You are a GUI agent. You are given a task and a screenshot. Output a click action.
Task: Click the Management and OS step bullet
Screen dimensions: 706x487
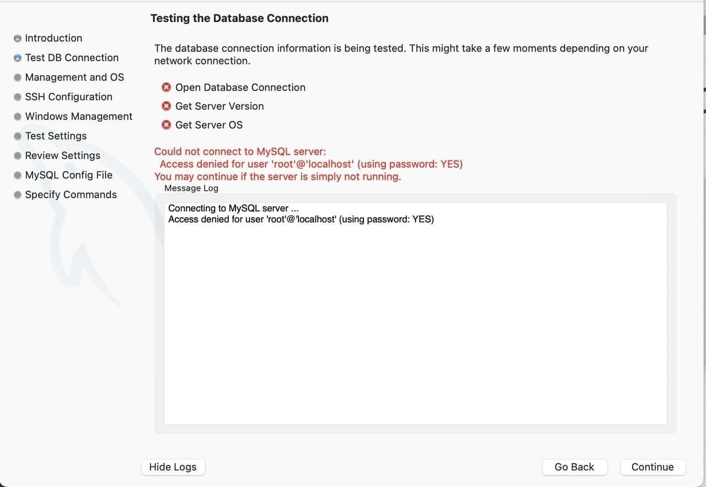(18, 77)
